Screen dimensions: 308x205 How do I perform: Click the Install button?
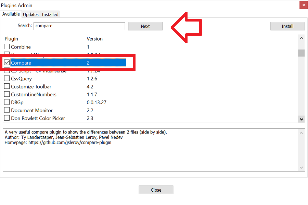(x=287, y=26)
